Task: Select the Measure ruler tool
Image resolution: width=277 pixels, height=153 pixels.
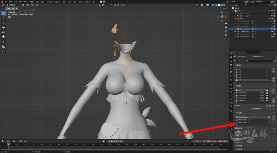Action: (x=3, y=46)
